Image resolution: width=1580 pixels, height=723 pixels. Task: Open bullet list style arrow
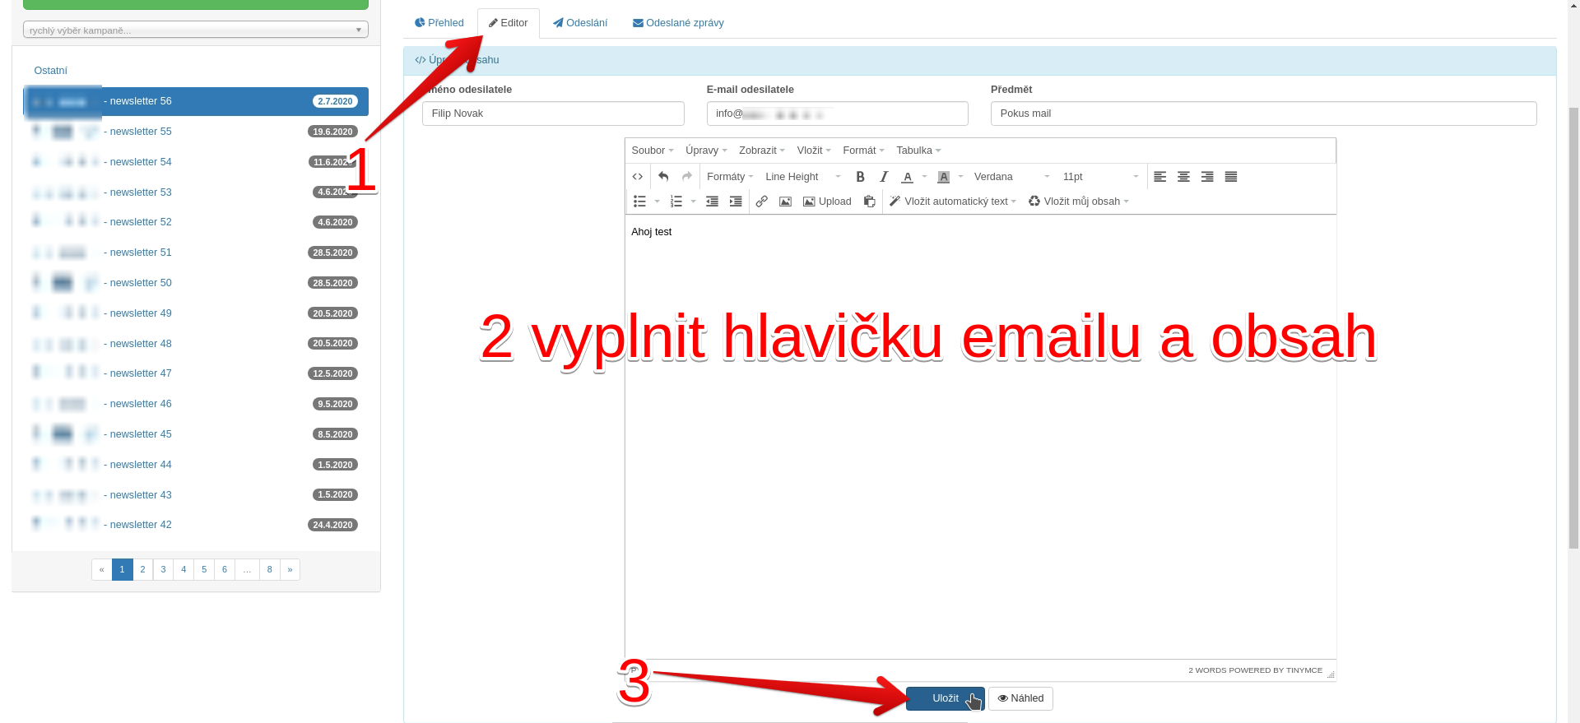click(x=657, y=202)
